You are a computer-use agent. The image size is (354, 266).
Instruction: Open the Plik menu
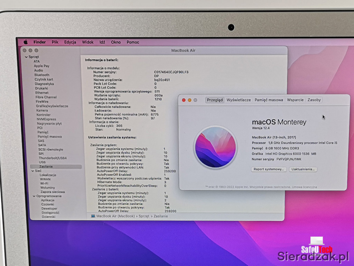[55, 42]
